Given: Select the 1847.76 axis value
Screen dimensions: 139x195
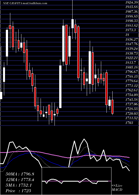Looking at the screenshot, I should (x=131, y=44).
